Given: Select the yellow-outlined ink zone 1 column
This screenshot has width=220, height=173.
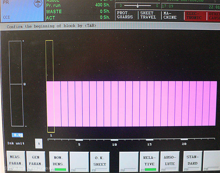Looking at the screenshot, I should pyautogui.click(x=50, y=86).
